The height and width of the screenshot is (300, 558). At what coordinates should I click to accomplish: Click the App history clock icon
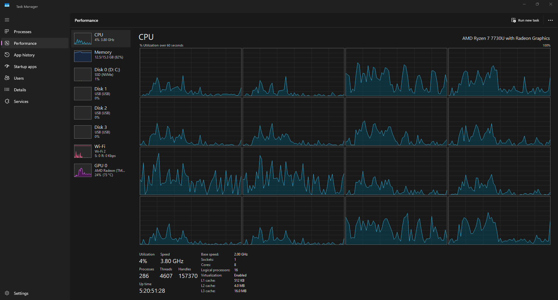pos(7,55)
